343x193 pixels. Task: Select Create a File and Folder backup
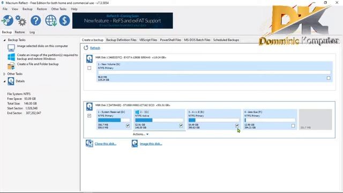click(x=38, y=64)
